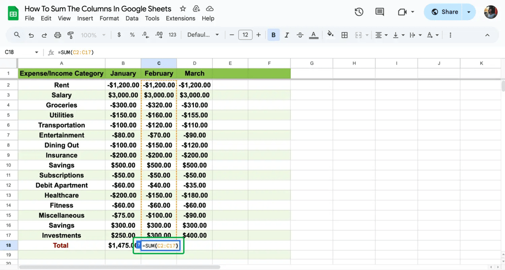Viewport: 505px width, 270px height.
Task: Toggle italic formatting
Action: coord(287,35)
